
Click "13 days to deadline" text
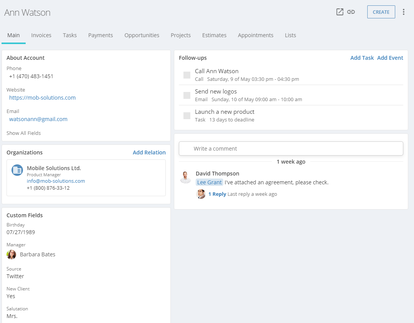(x=232, y=120)
